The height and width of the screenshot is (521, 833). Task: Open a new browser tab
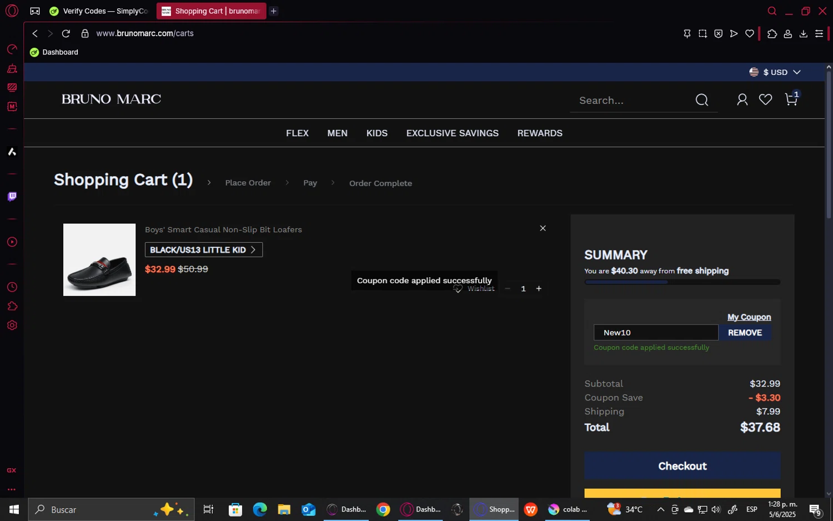click(x=273, y=11)
